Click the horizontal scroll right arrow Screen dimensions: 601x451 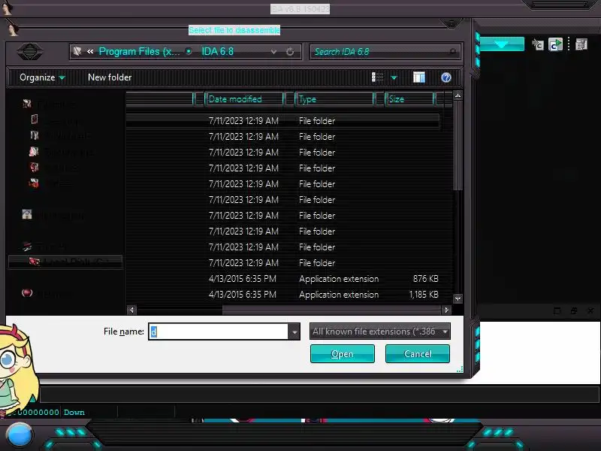445,310
